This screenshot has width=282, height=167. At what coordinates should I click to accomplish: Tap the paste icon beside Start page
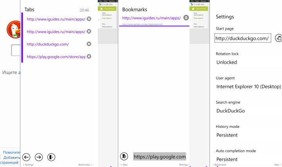[278, 38]
